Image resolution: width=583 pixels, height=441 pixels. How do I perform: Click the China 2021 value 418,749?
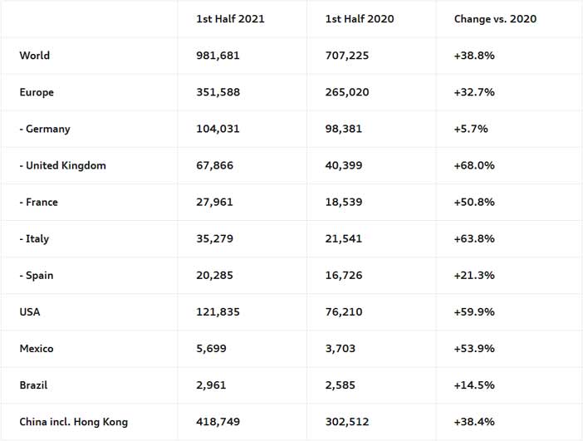click(218, 422)
